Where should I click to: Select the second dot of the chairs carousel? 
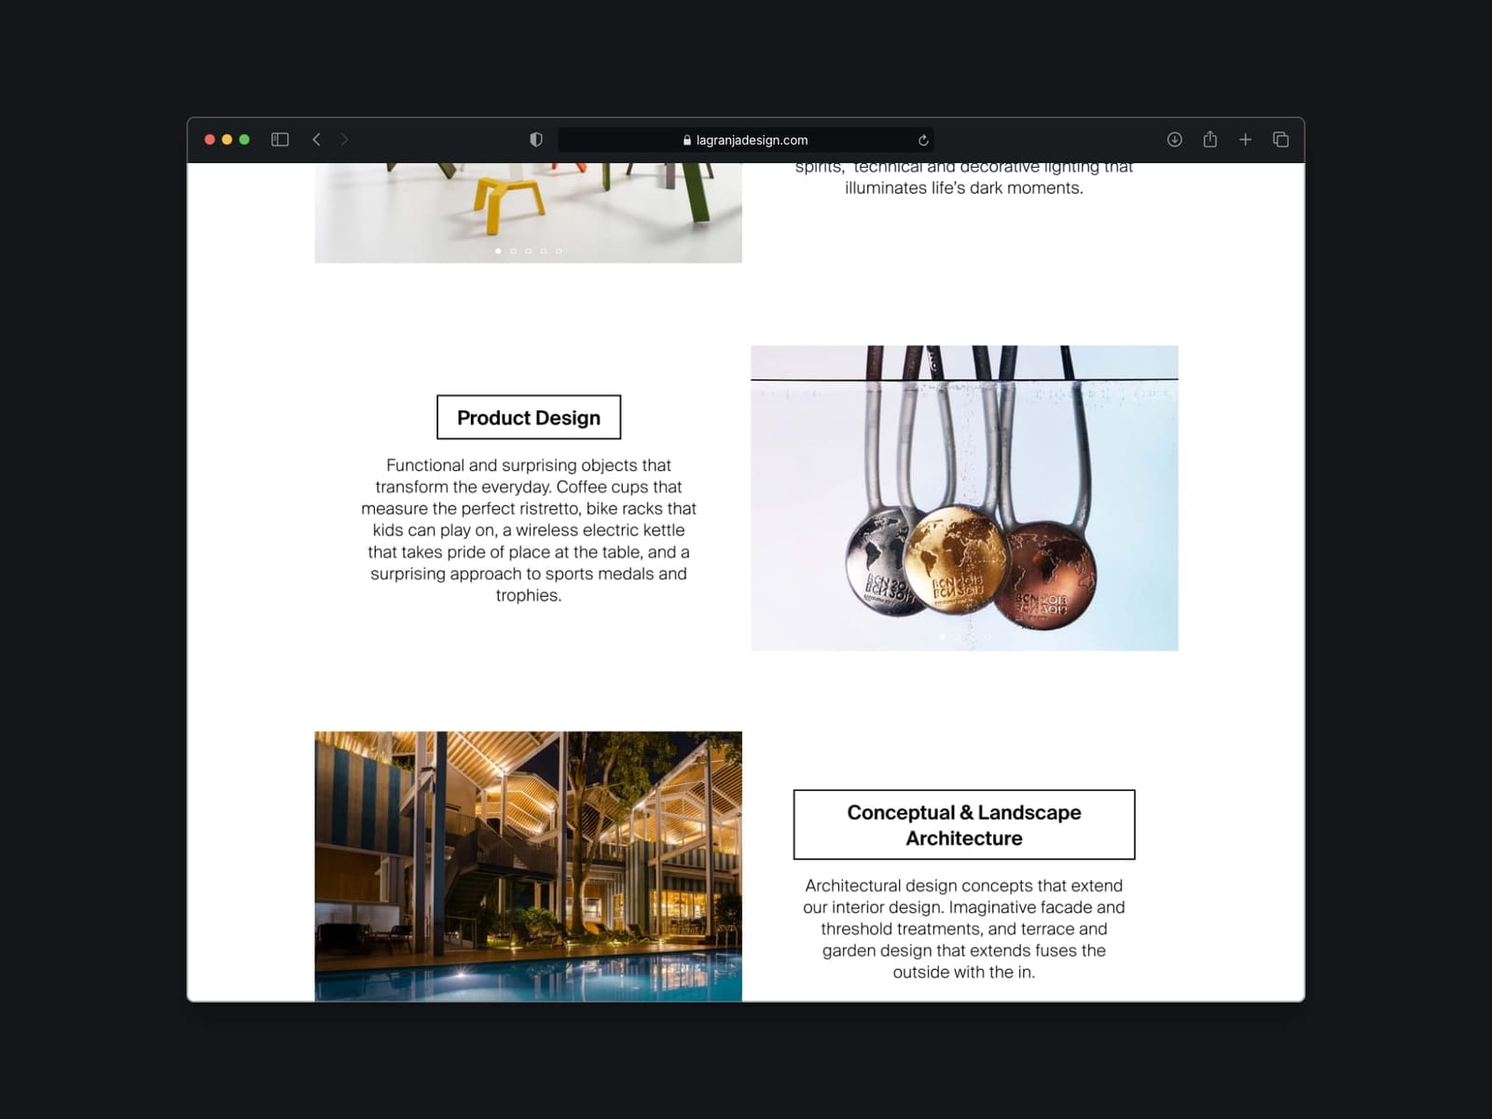tap(513, 251)
